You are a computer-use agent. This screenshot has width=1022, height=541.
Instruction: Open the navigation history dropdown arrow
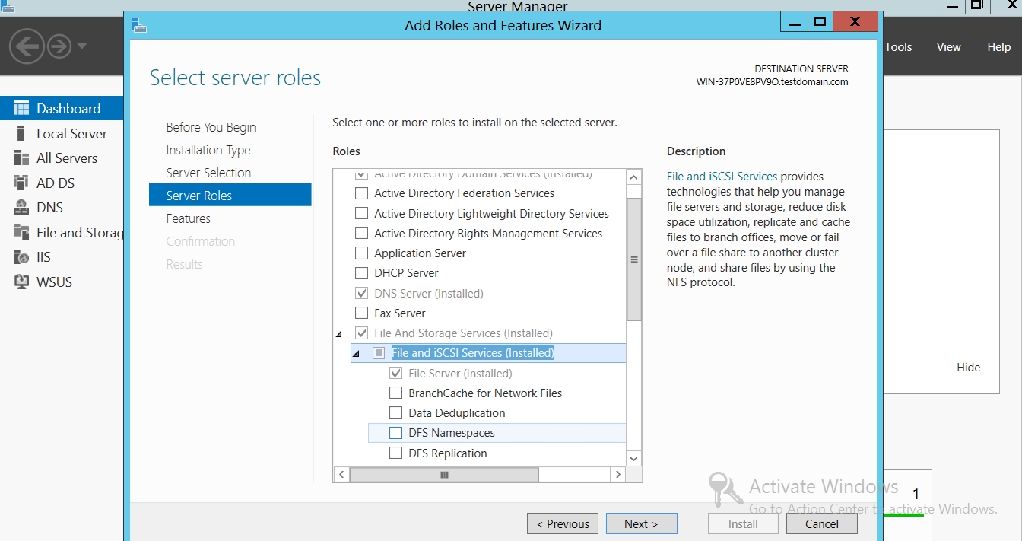click(x=82, y=46)
